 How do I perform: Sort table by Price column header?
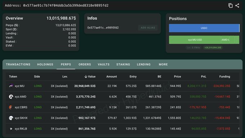point(178,77)
